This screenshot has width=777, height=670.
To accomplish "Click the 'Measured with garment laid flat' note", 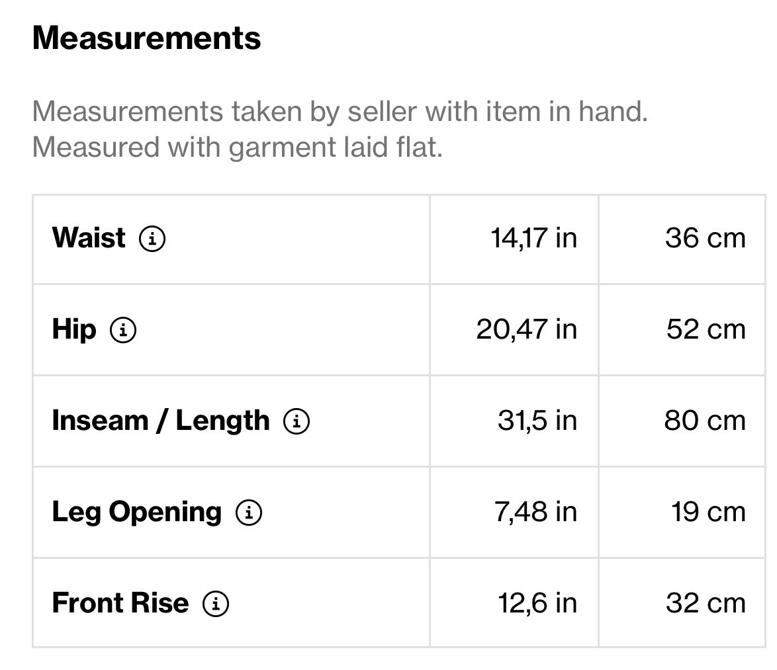I will (237, 147).
